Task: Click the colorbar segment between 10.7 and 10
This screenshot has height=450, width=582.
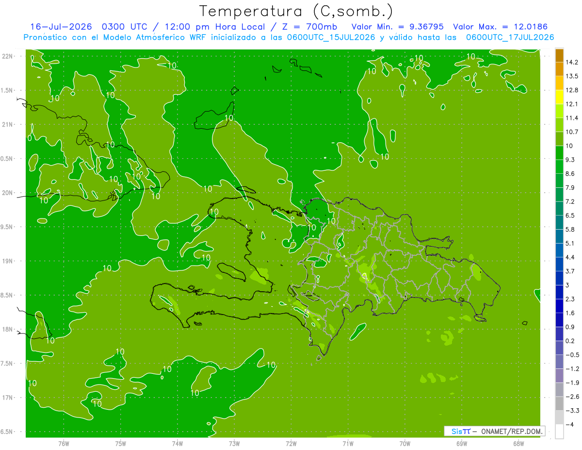Action: [x=559, y=139]
